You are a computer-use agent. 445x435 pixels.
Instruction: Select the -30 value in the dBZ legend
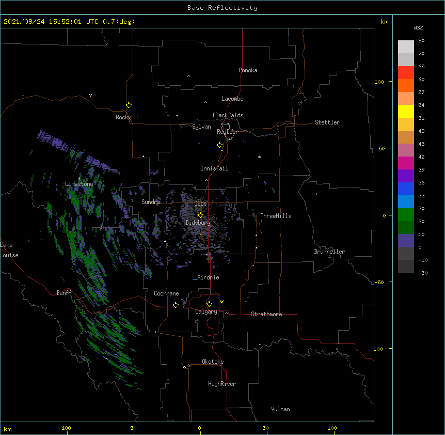click(423, 273)
